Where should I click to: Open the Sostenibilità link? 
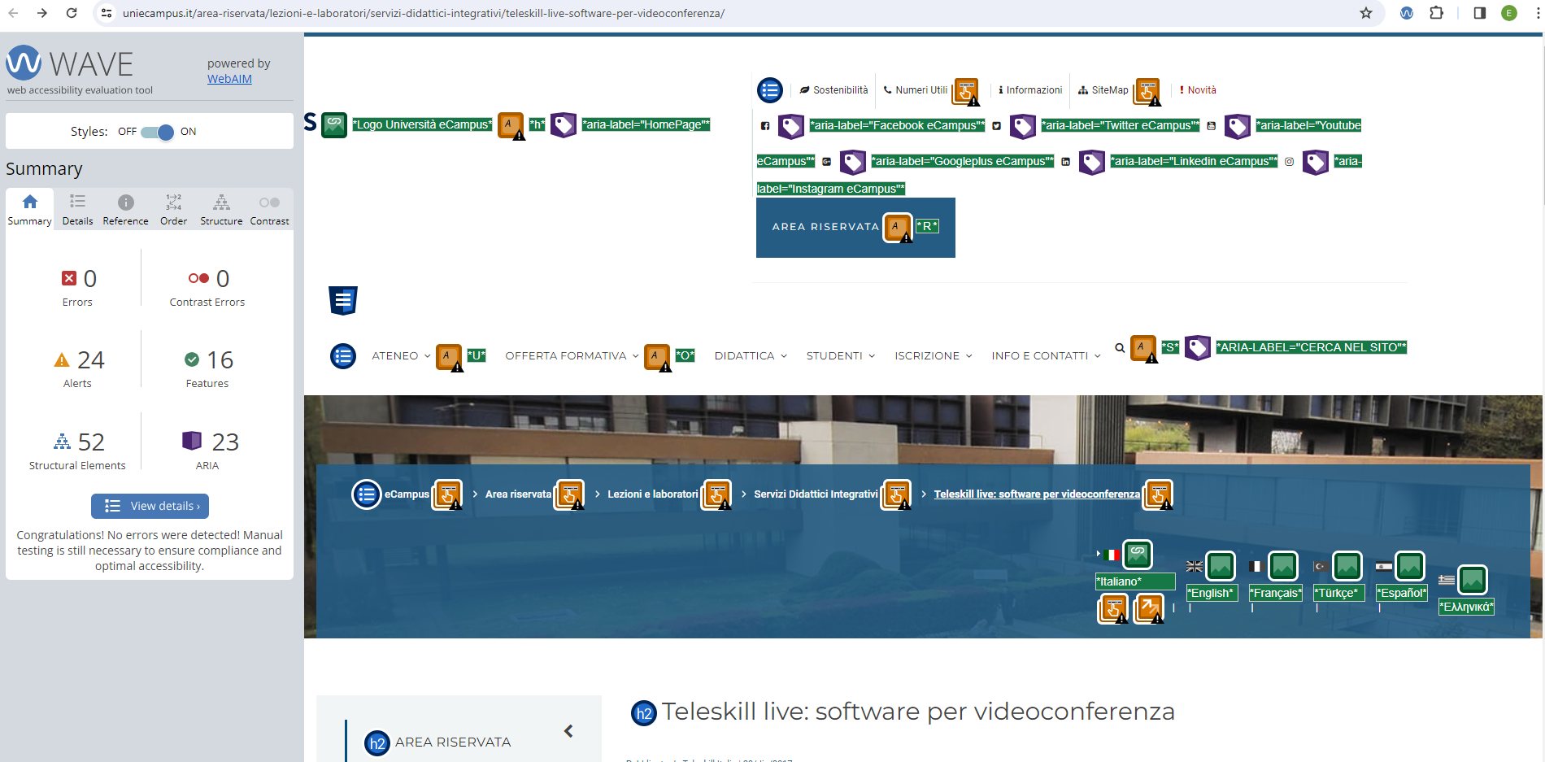click(834, 90)
